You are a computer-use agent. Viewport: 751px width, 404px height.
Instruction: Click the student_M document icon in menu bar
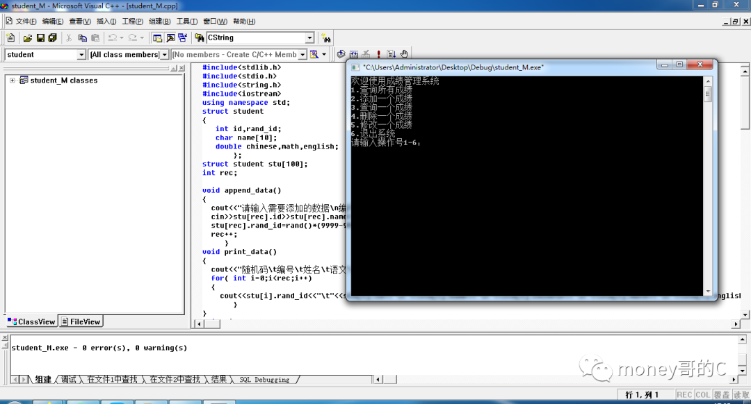coord(8,21)
